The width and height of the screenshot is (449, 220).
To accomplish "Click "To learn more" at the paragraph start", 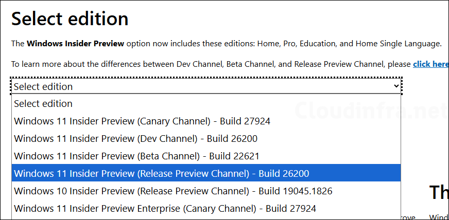I will click(35, 64).
